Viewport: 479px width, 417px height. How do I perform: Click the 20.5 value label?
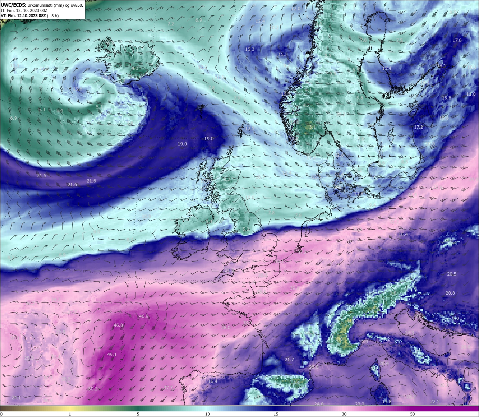point(452,274)
